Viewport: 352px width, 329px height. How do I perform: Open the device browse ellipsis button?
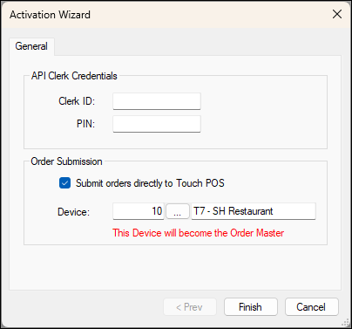178,211
